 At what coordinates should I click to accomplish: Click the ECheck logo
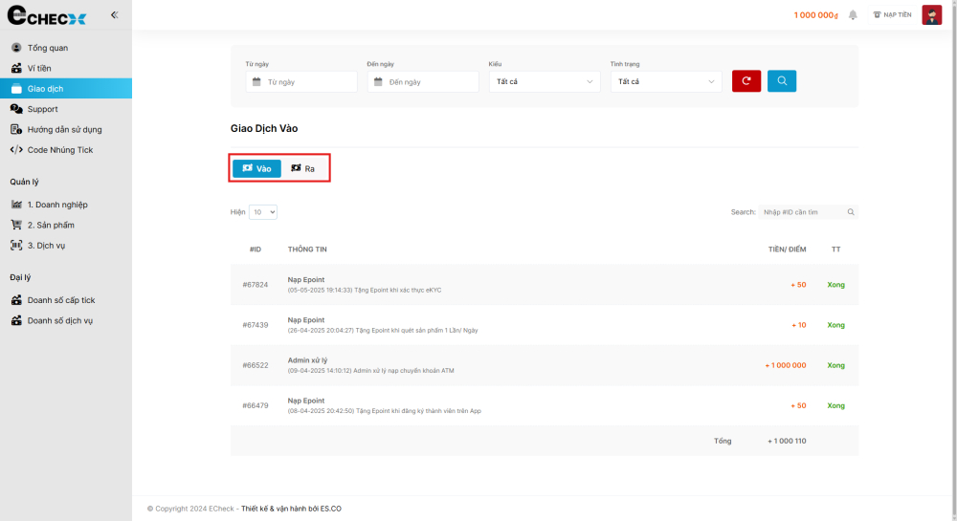coord(47,16)
